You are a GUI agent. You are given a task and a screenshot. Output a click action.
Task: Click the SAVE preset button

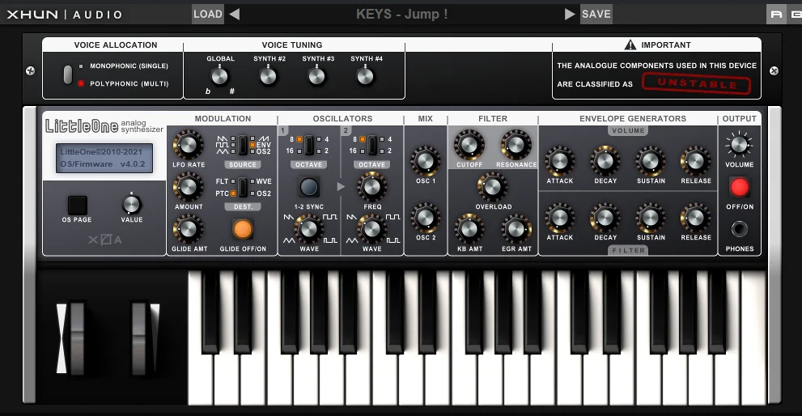coord(596,14)
